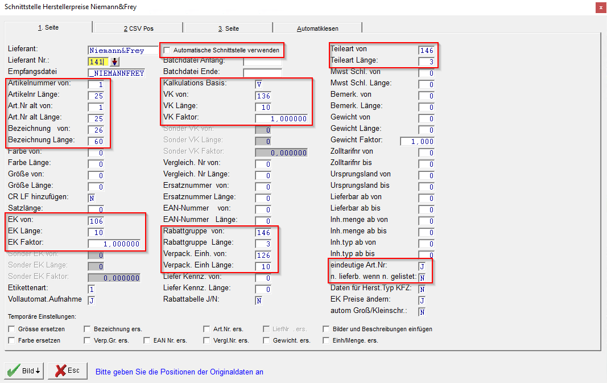Select the Artikelnummer von field
The height and width of the screenshot is (383, 607).
tap(96, 84)
